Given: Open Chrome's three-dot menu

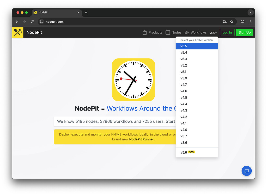Looking at the screenshot, I should click(x=250, y=22).
